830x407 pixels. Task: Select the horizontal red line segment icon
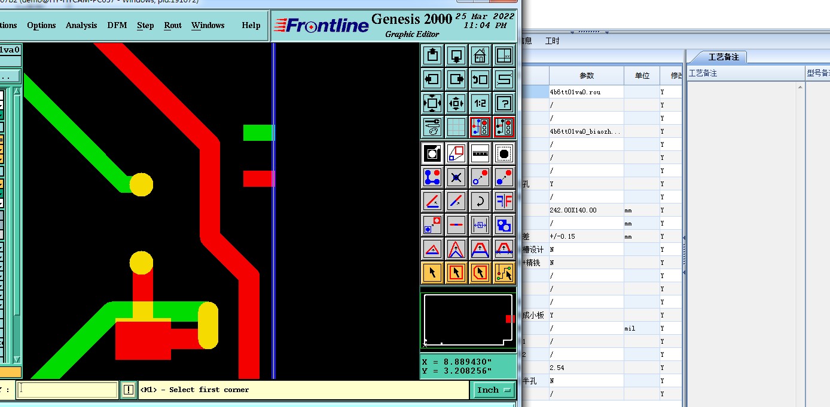point(456,225)
